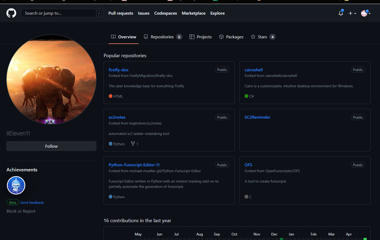
Task: Open the plus create-new dropdown
Action: coord(352,13)
